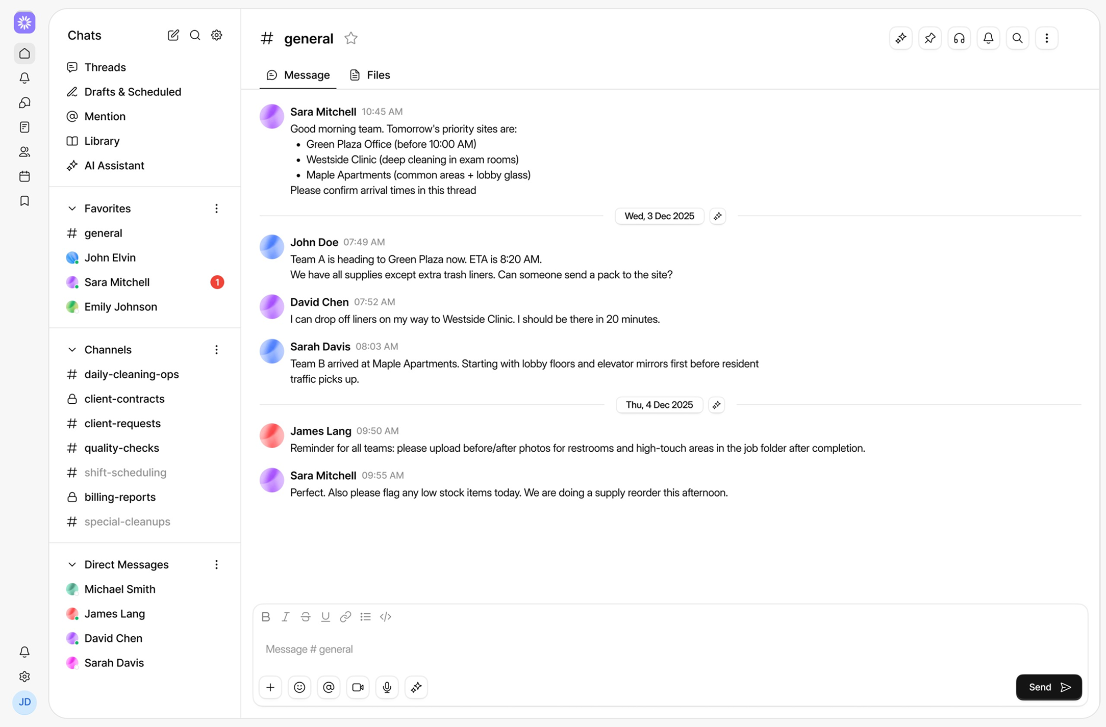This screenshot has width=1106, height=727.
Task: Open channel notification settings via the bell icon
Action: pos(988,38)
